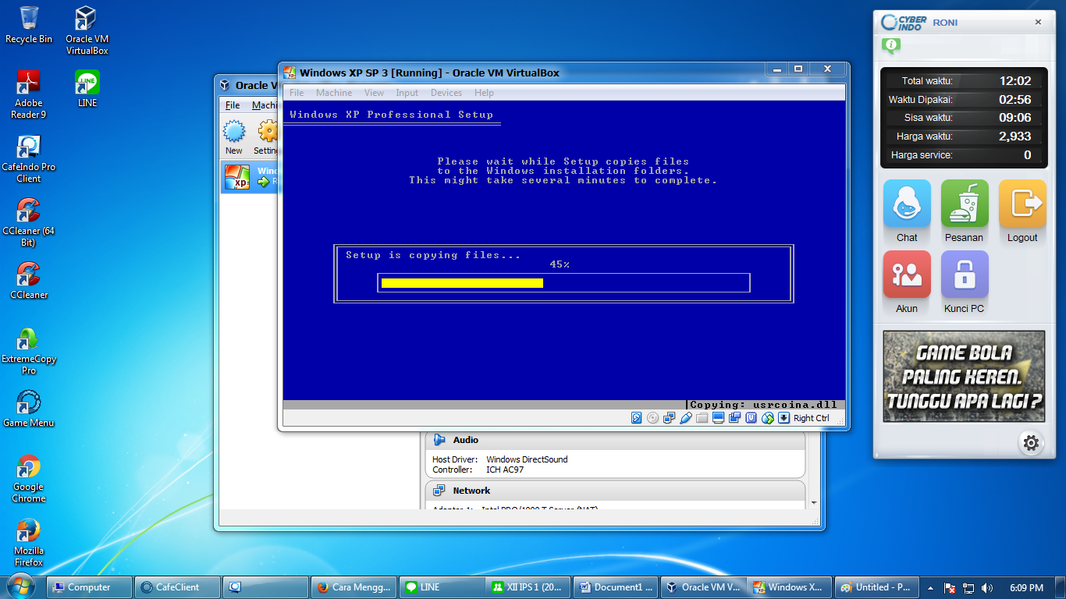The image size is (1066, 599).
Task: Click the optical disc icon in VirtualBox status bar
Action: pyautogui.click(x=652, y=418)
